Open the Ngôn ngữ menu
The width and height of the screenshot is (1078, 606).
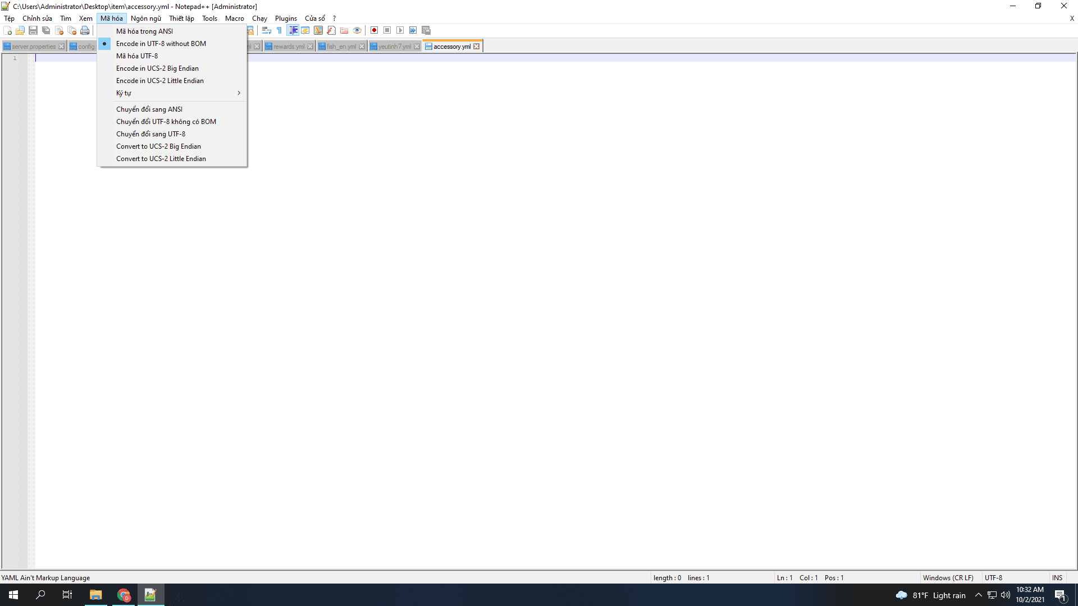(x=146, y=19)
